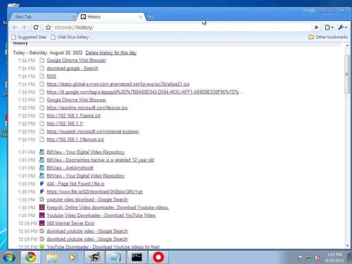Image resolution: width=352 pixels, height=264 pixels.
Task: Click the browser Back arrow button
Action: (15, 27)
